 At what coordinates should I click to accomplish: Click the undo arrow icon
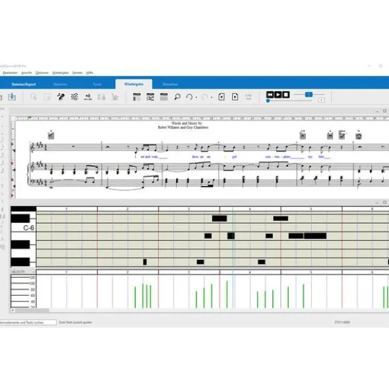tap(189, 97)
